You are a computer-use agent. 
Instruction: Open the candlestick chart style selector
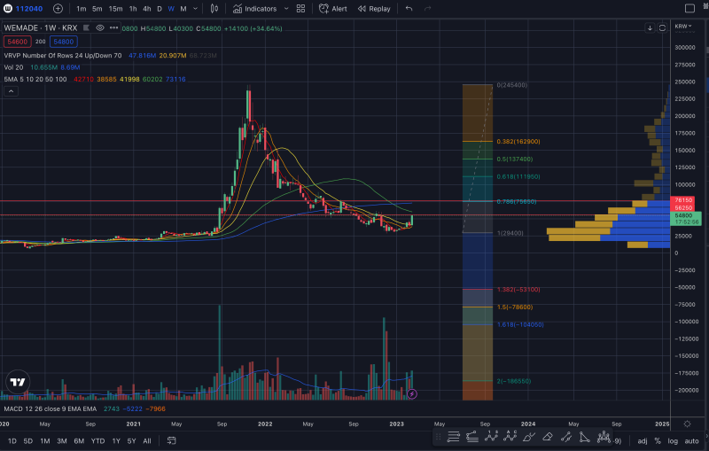(x=214, y=9)
